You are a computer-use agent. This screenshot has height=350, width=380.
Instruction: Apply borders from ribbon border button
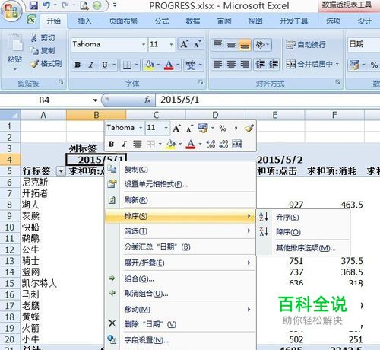127,65
